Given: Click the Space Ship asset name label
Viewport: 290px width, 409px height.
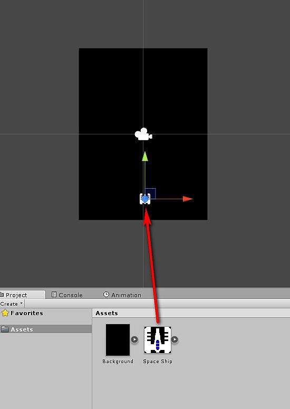Looking at the screenshot, I should click(158, 362).
